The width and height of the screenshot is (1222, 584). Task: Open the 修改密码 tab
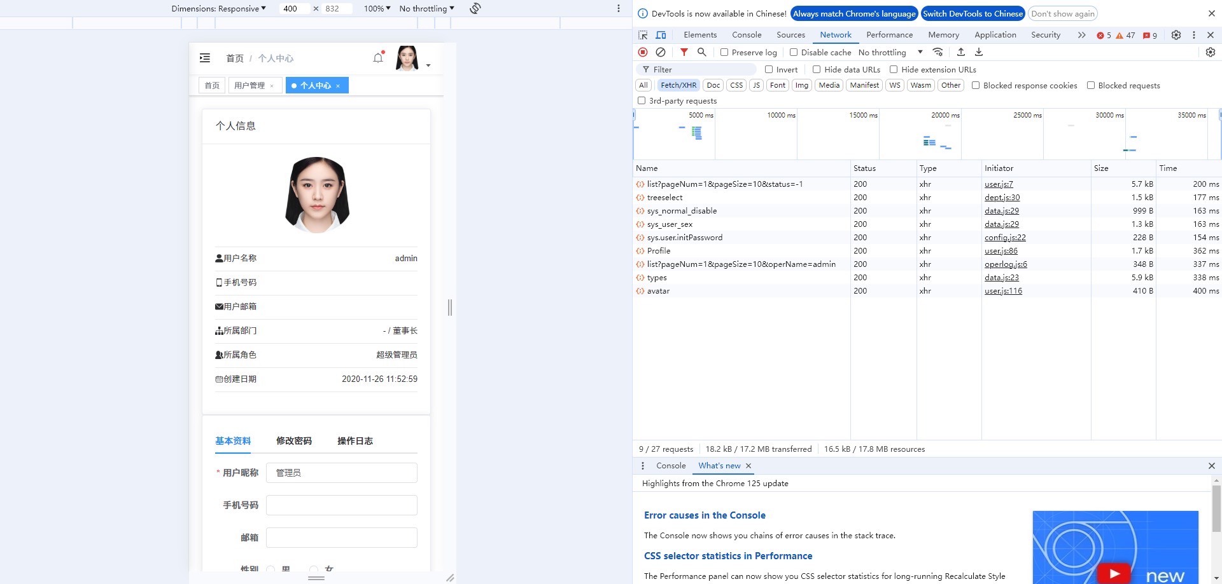click(294, 441)
